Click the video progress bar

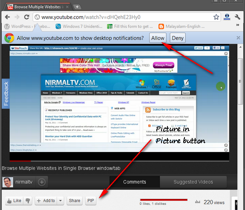[119, 161]
